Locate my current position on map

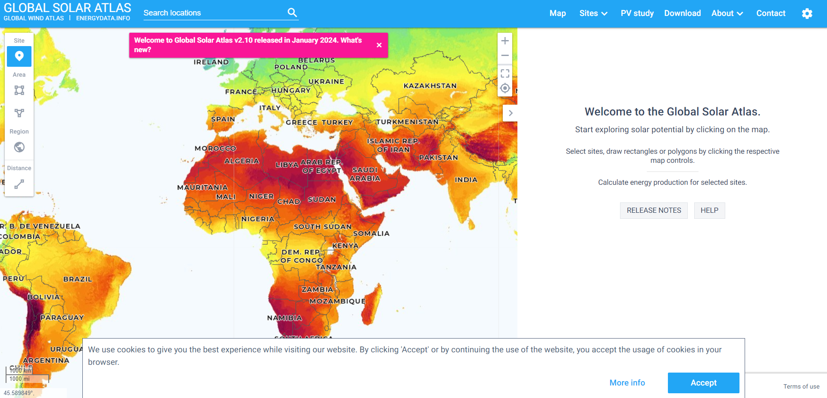505,89
